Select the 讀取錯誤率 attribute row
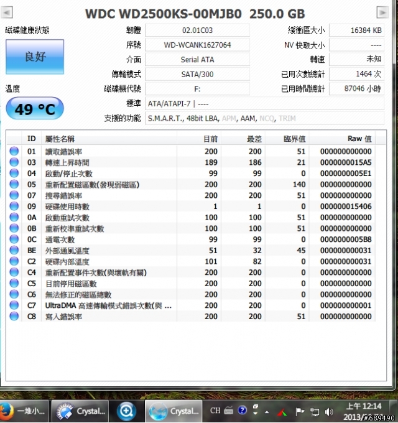 (191, 151)
